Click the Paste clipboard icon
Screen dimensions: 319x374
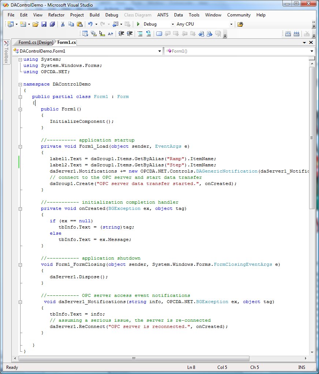(x=80, y=24)
